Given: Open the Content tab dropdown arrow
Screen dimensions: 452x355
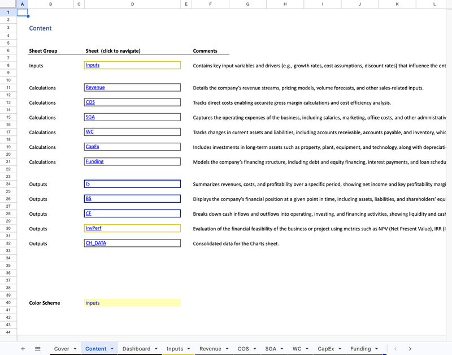Looking at the screenshot, I should [x=112, y=349].
